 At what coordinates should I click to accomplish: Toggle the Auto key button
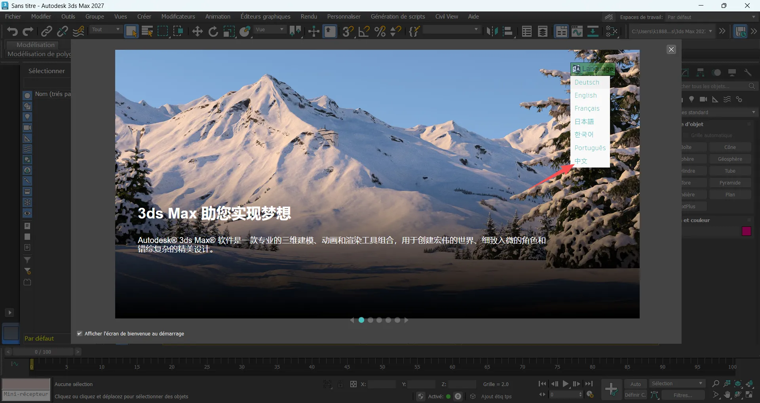click(635, 384)
